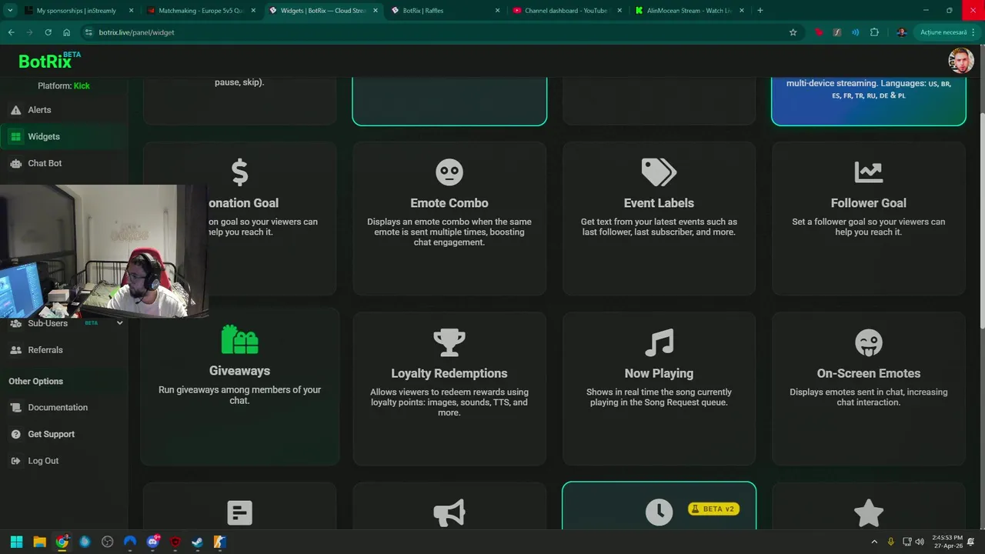Open Discord from the taskbar

tap(152, 542)
